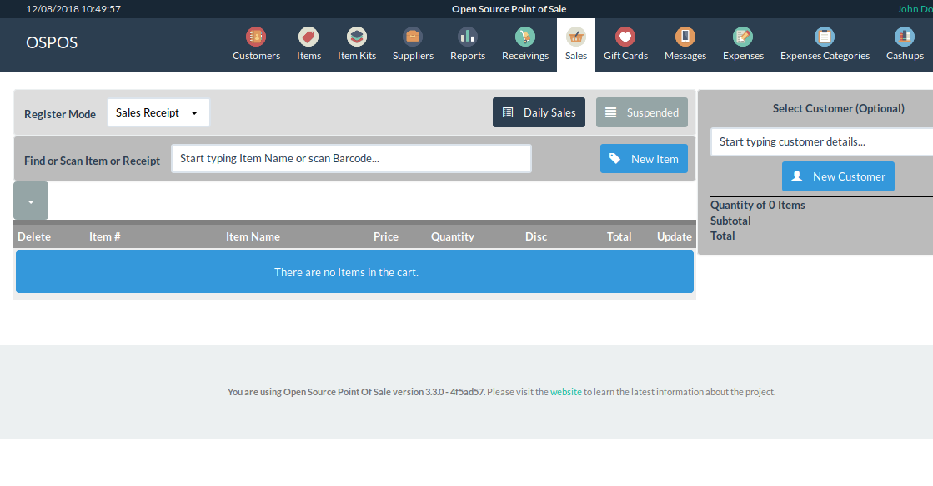Open Gift Cards from the top bar
The image size is (933, 486).
pyautogui.click(x=625, y=43)
